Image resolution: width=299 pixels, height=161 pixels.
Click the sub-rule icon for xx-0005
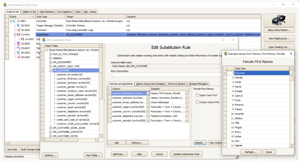click(22, 39)
